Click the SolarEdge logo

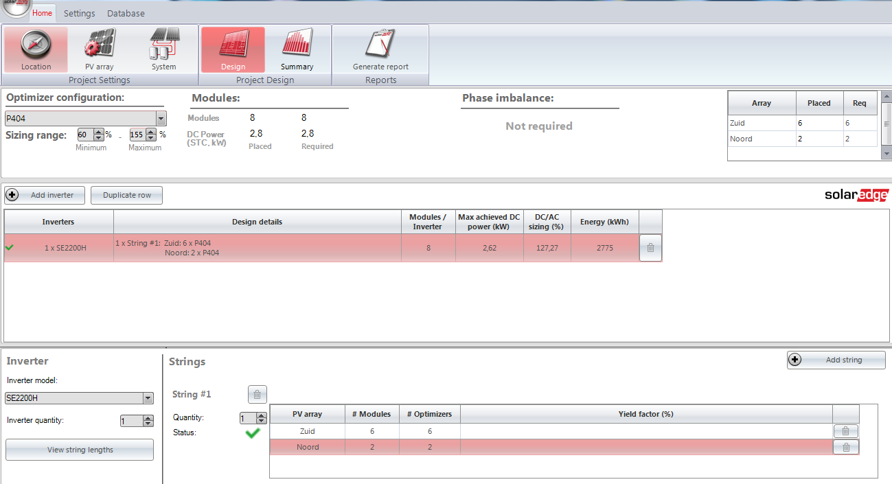tap(856, 195)
